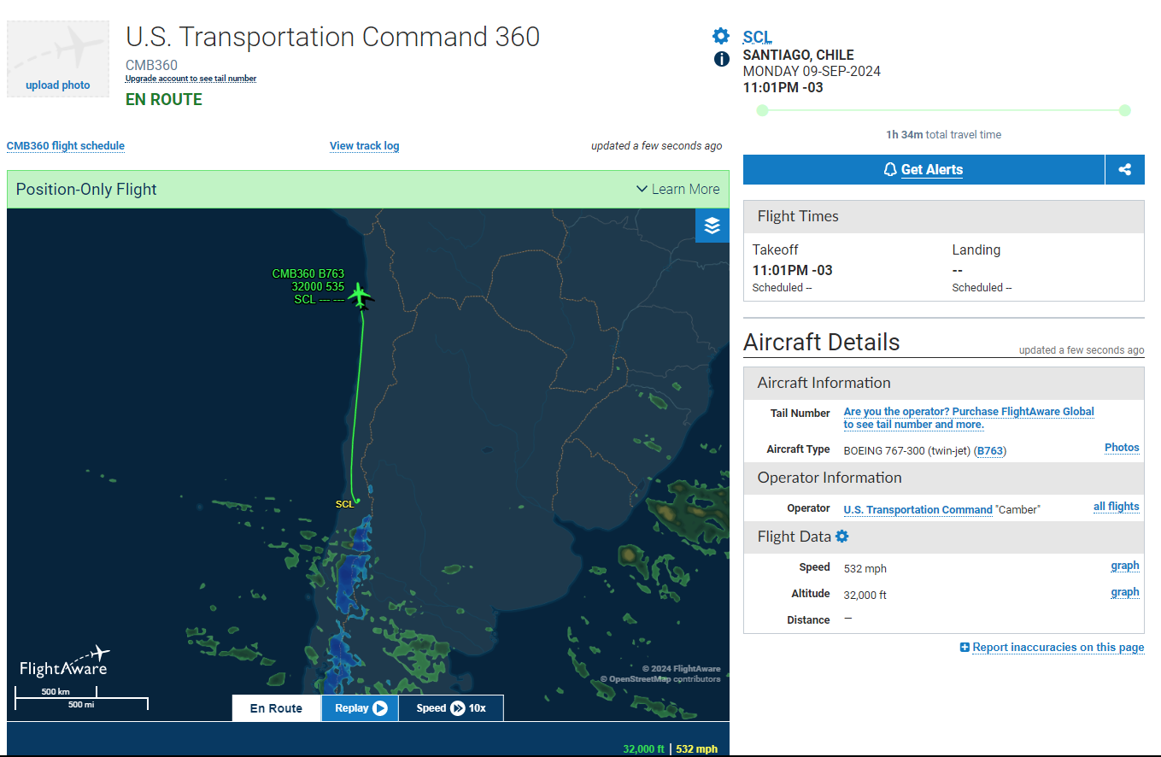Open the all flights link
Image resolution: width=1161 pixels, height=757 pixels.
pyautogui.click(x=1116, y=507)
